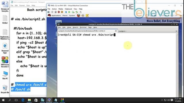Click the Enhanced Session icon in VM toolbar
Image resolution: width=184 pixels, height=103 pixels.
coord(80,12)
